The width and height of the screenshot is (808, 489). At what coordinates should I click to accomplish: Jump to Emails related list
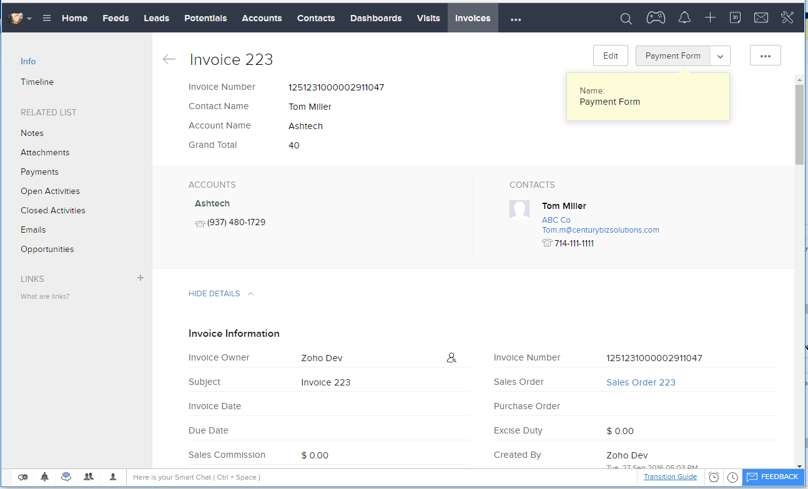click(x=33, y=230)
